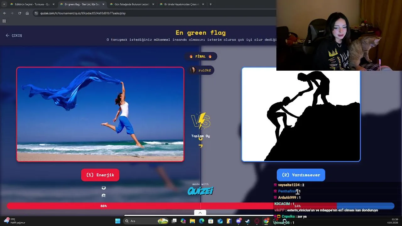Navigate forward in browser
The width and height of the screenshot is (402, 226).
12,13
